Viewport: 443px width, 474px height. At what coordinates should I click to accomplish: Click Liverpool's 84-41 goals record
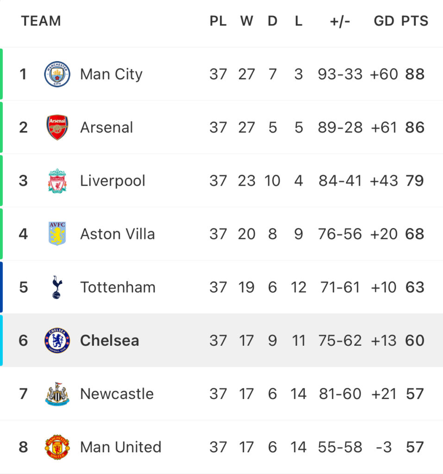click(x=340, y=181)
